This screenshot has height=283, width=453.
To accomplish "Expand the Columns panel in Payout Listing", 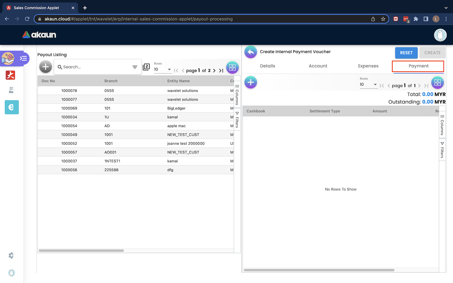I will (237, 95).
